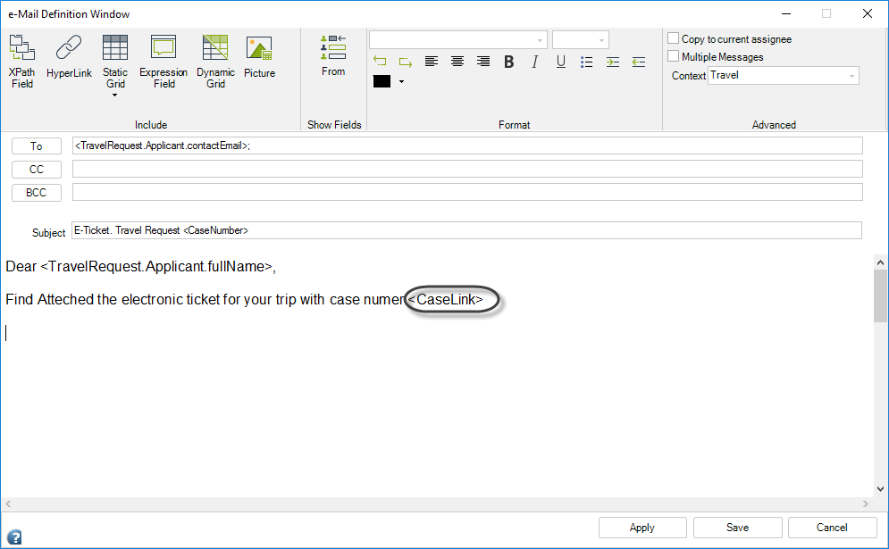Viewport: 889px width, 549px height.
Task: Minimize the e-Mail Definition Window
Action: pyautogui.click(x=786, y=13)
